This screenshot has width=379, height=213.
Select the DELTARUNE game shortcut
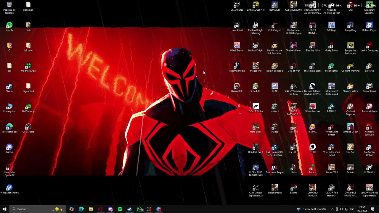coord(237,6)
